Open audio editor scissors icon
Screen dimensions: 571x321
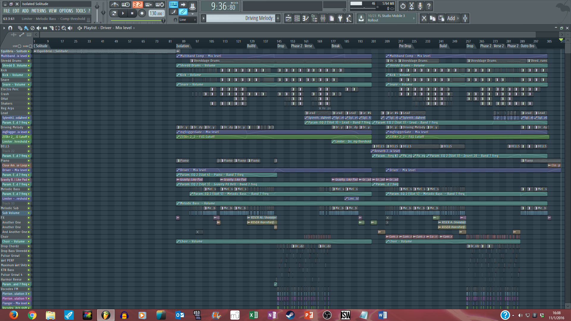412,6
